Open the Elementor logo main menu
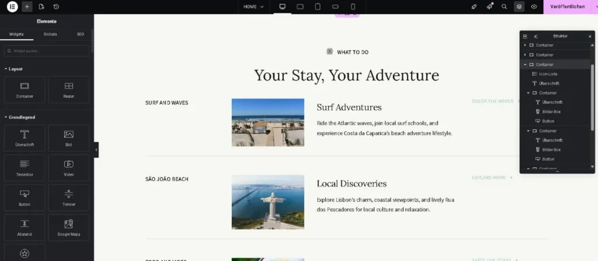The image size is (598, 261). [12, 6]
